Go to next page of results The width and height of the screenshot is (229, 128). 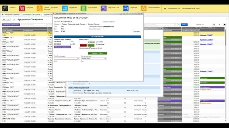click(x=225, y=25)
